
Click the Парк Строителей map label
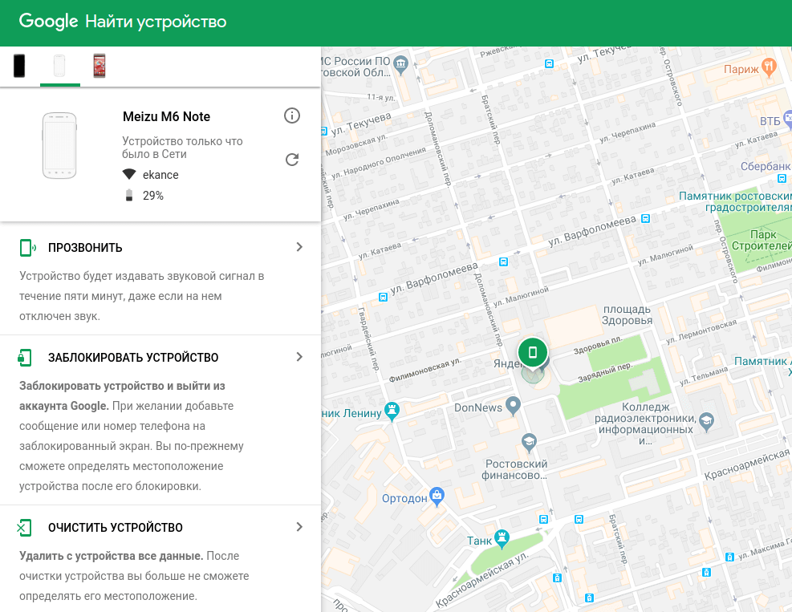762,241
